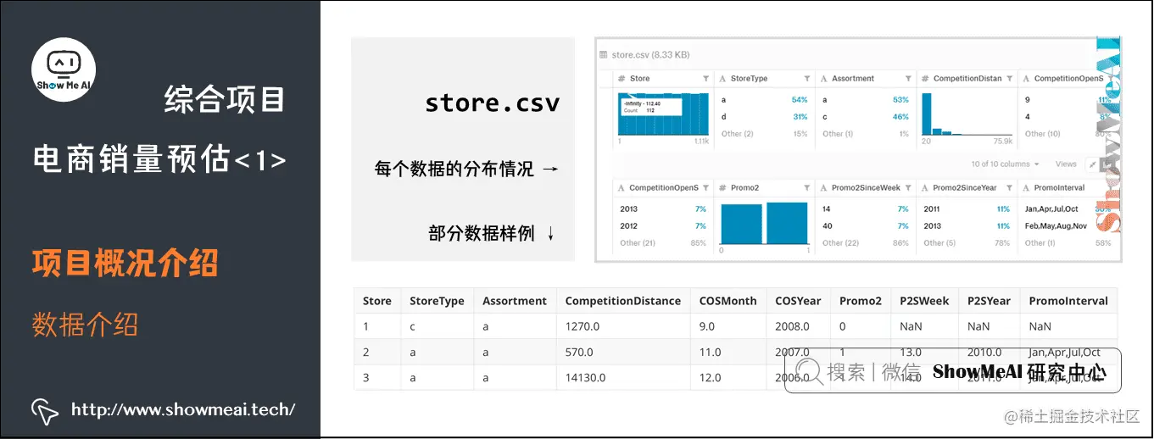Open the filter icon on StoreType column
Viewport: 1154px width, 439px height.
[x=807, y=79]
